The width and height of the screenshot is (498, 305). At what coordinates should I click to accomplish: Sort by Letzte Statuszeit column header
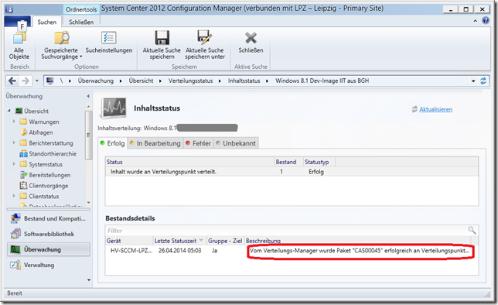point(180,241)
